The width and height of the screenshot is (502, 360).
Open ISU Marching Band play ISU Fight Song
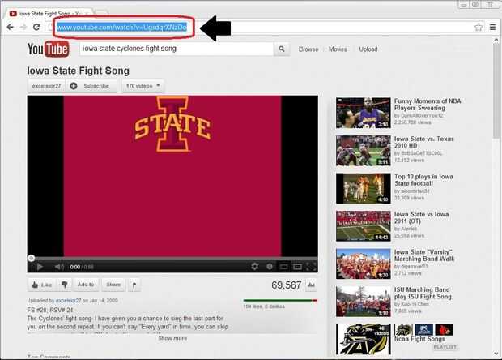(x=423, y=293)
